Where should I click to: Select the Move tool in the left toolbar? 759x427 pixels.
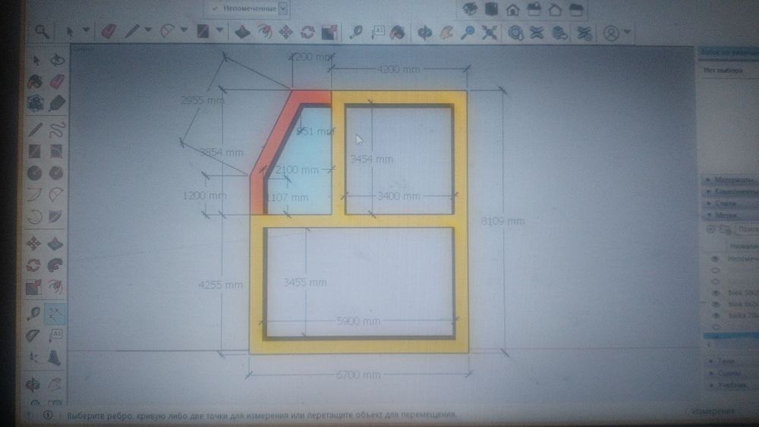33,243
